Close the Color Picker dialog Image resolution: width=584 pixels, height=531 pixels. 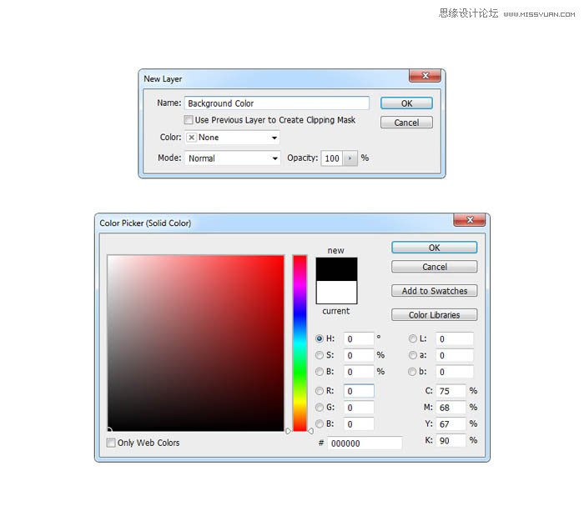click(469, 220)
